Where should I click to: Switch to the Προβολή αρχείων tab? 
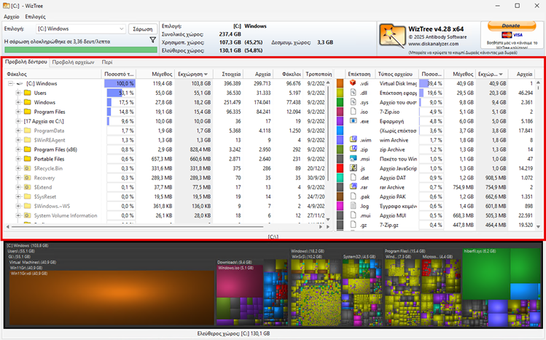coord(74,62)
